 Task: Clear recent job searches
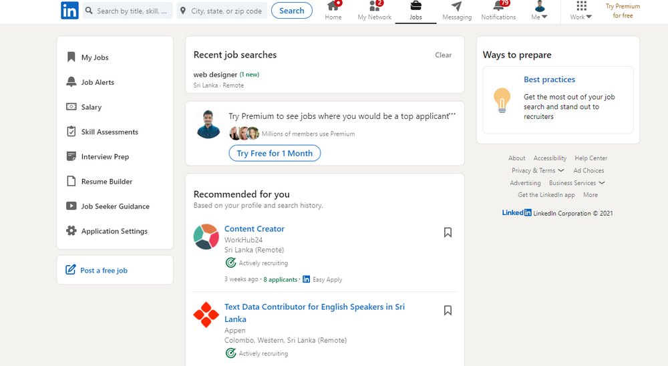(x=443, y=55)
